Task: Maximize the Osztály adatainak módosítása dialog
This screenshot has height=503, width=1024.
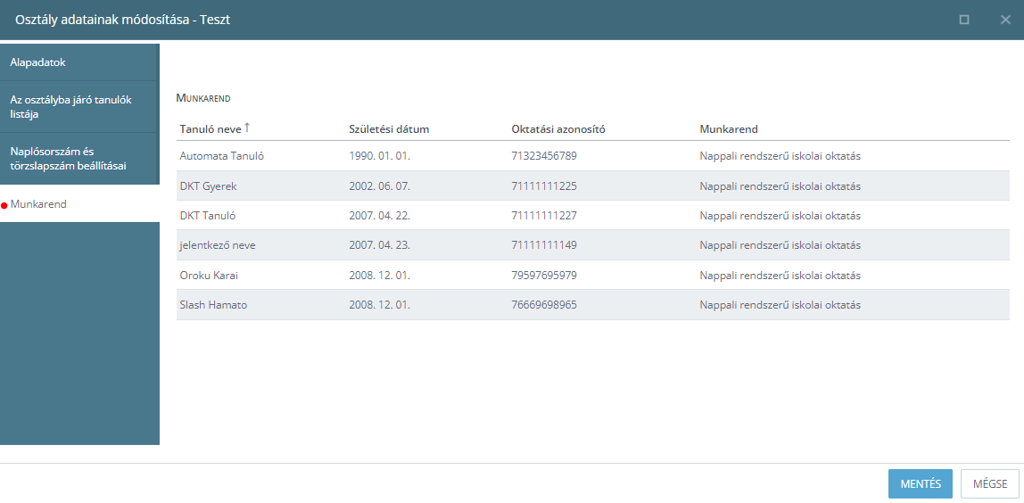Action: pos(964,20)
